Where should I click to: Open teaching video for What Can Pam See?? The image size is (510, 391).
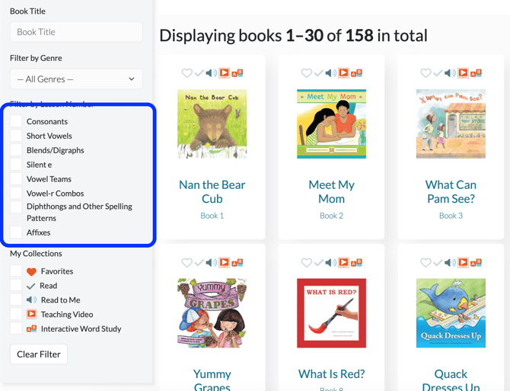[463, 72]
